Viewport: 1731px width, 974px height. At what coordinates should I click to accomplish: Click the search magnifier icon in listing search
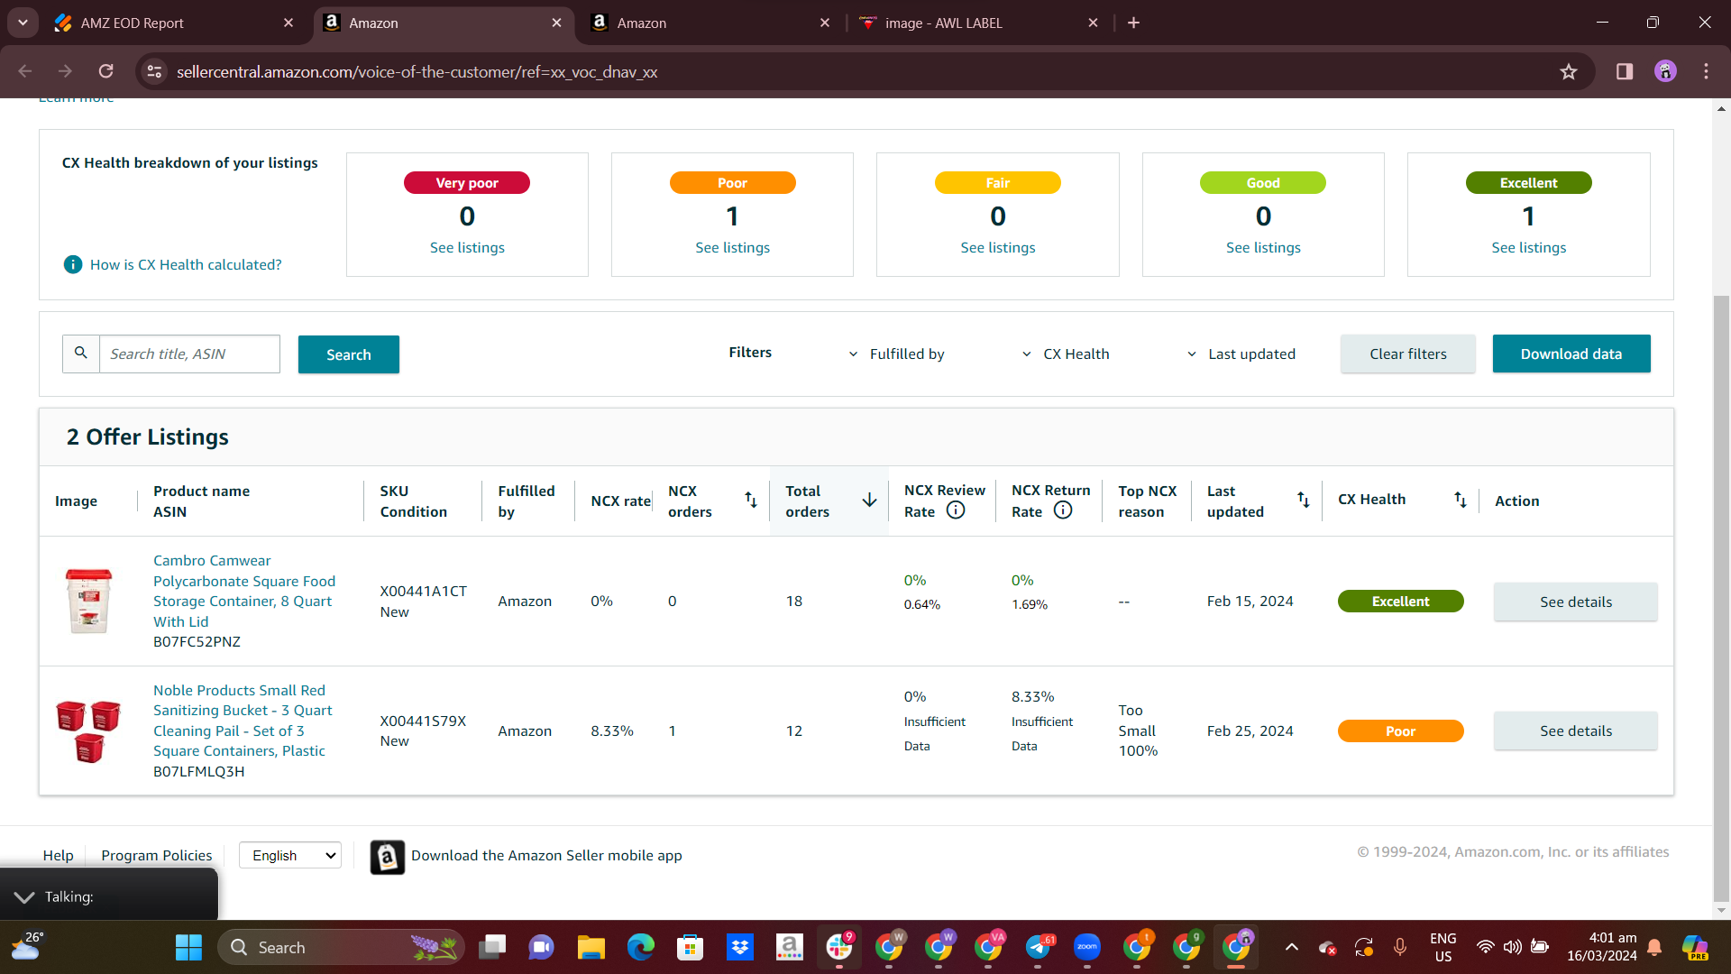pos(81,354)
